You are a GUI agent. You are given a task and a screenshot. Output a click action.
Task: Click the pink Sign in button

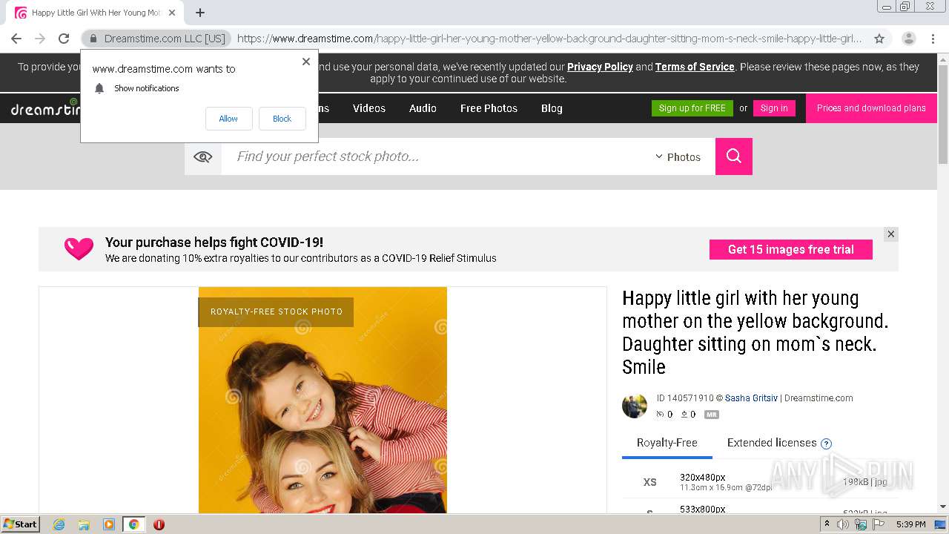pyautogui.click(x=774, y=108)
